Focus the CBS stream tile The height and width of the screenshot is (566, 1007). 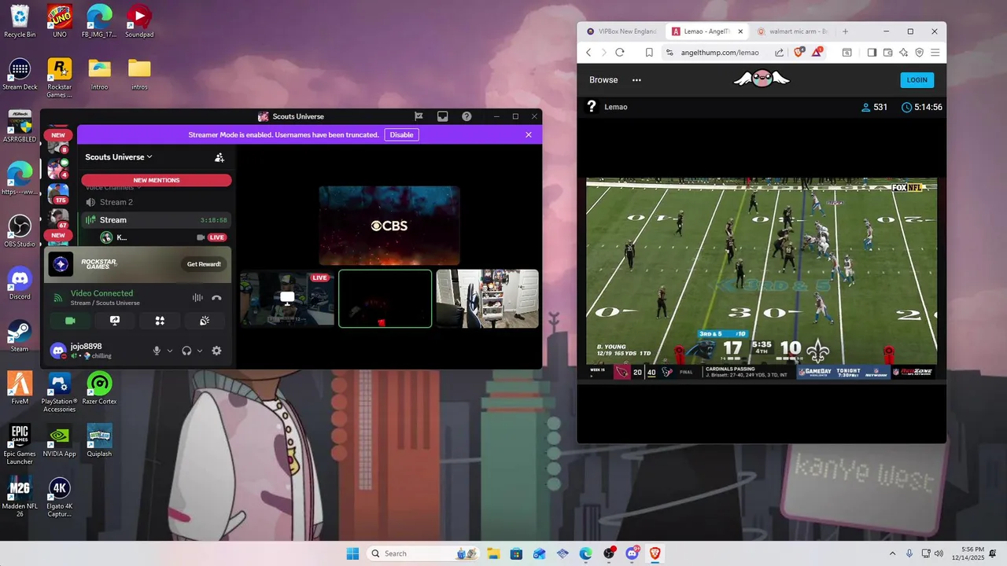389,226
